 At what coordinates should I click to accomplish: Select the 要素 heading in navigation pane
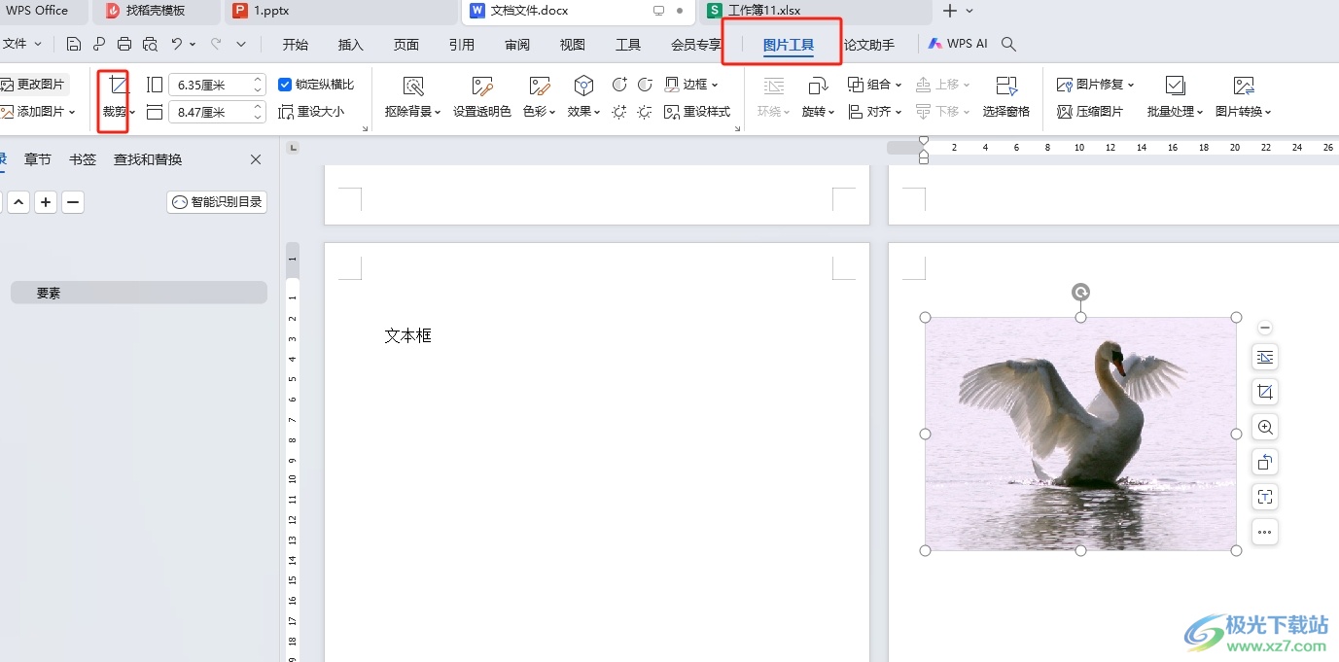pos(139,293)
